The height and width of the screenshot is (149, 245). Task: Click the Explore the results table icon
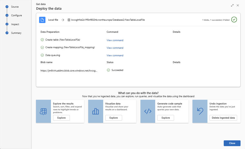(x=43, y=111)
